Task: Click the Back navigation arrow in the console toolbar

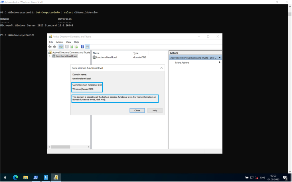Action: click(50, 47)
